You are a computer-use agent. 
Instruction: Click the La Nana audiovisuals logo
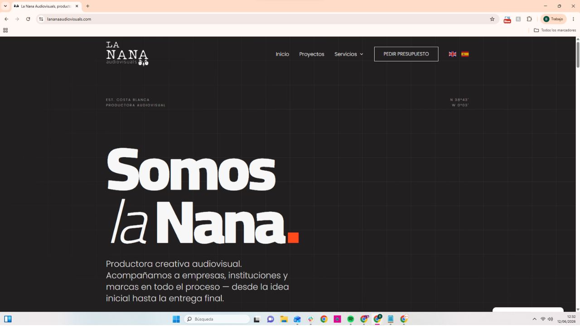[x=127, y=53]
